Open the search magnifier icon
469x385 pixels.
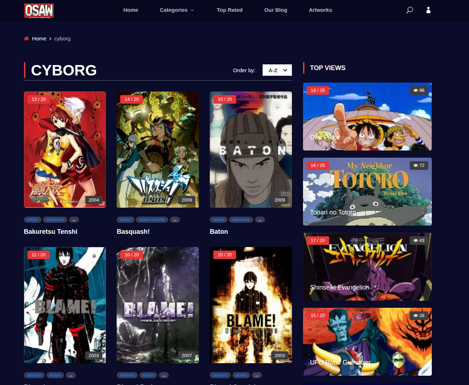pyautogui.click(x=410, y=10)
